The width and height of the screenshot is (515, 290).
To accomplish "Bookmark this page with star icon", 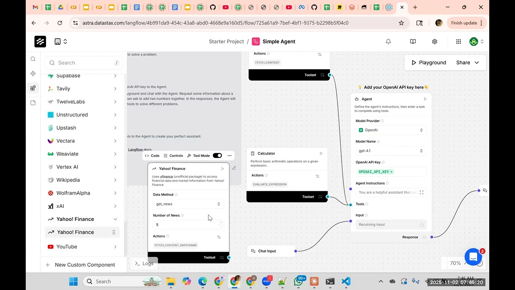I will click(x=401, y=23).
